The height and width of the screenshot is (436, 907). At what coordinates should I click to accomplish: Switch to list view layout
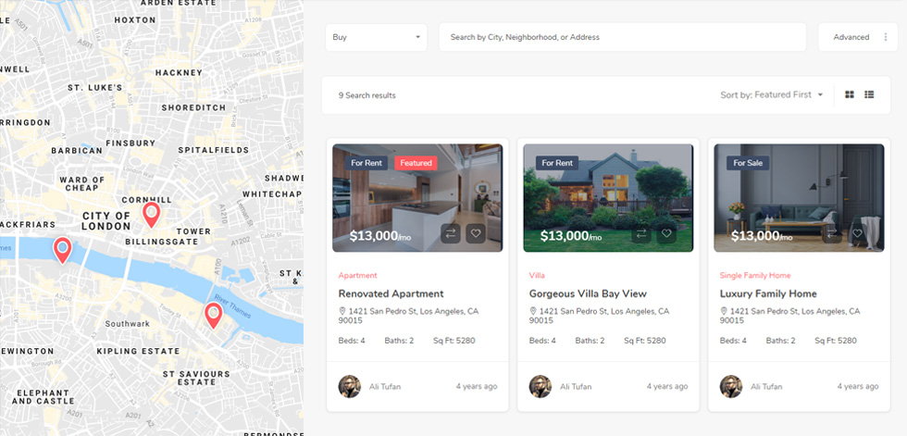coord(869,94)
